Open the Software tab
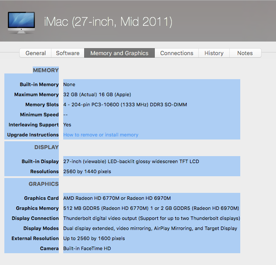Viewport: 276px width, 265px height. 68,53
